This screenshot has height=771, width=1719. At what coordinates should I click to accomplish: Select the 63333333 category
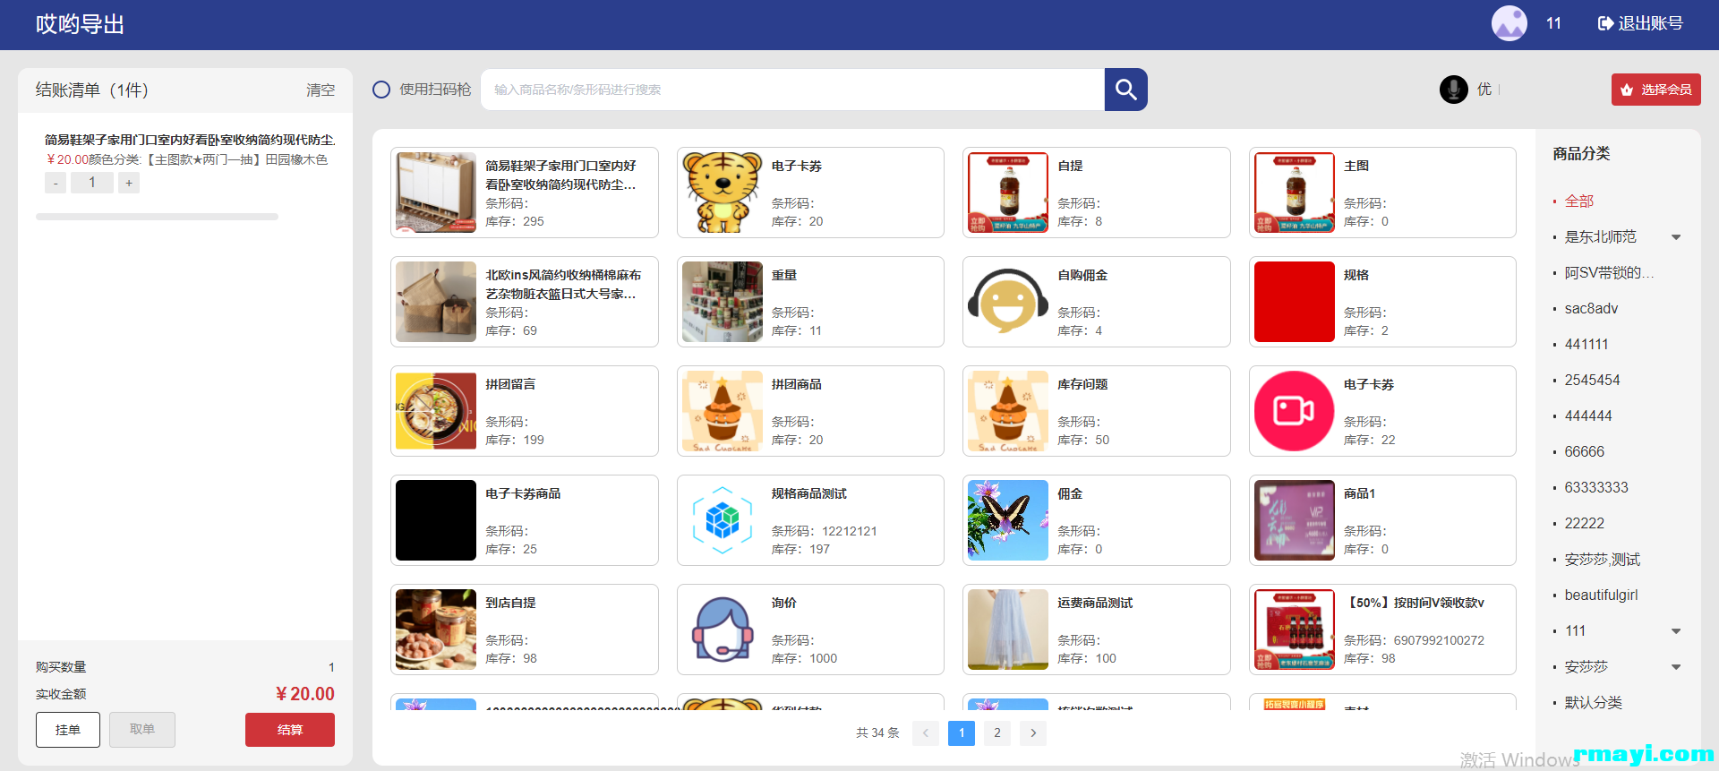(x=1596, y=488)
